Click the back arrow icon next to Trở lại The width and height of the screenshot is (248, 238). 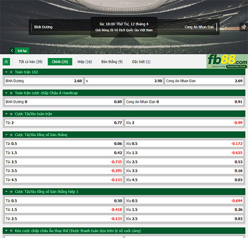pos(12,50)
